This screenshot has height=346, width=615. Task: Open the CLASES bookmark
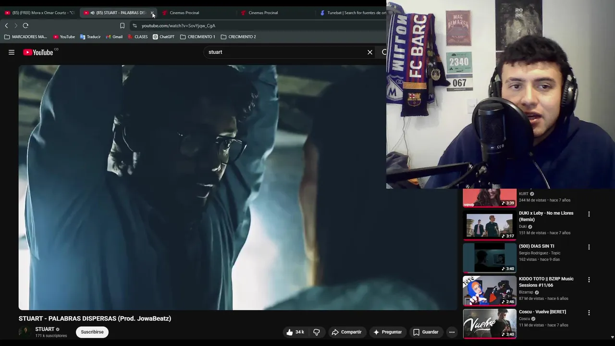[x=138, y=37]
